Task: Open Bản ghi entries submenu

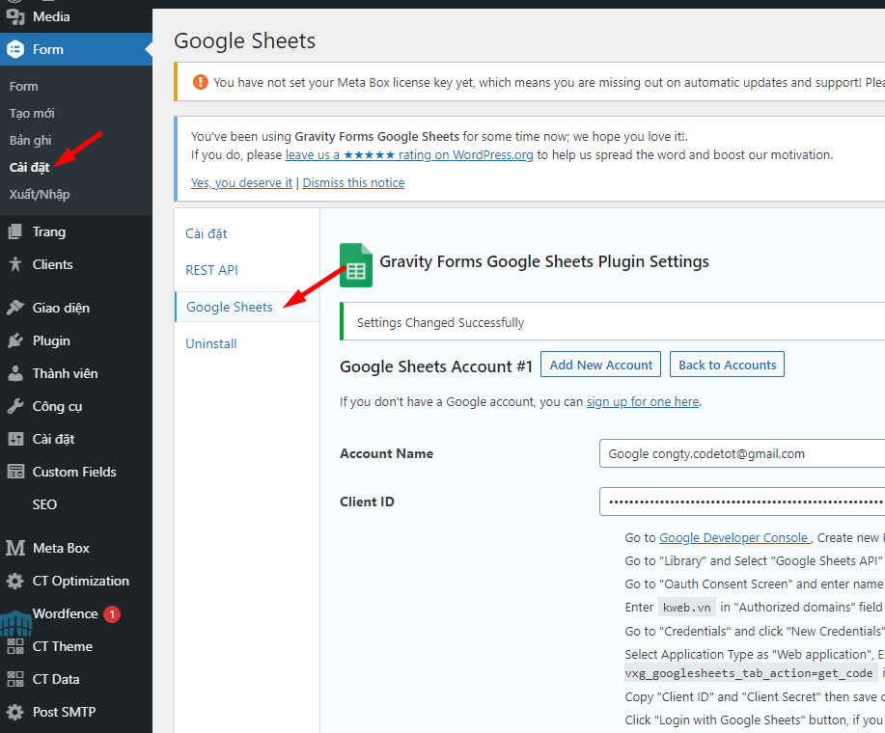Action: (31, 141)
